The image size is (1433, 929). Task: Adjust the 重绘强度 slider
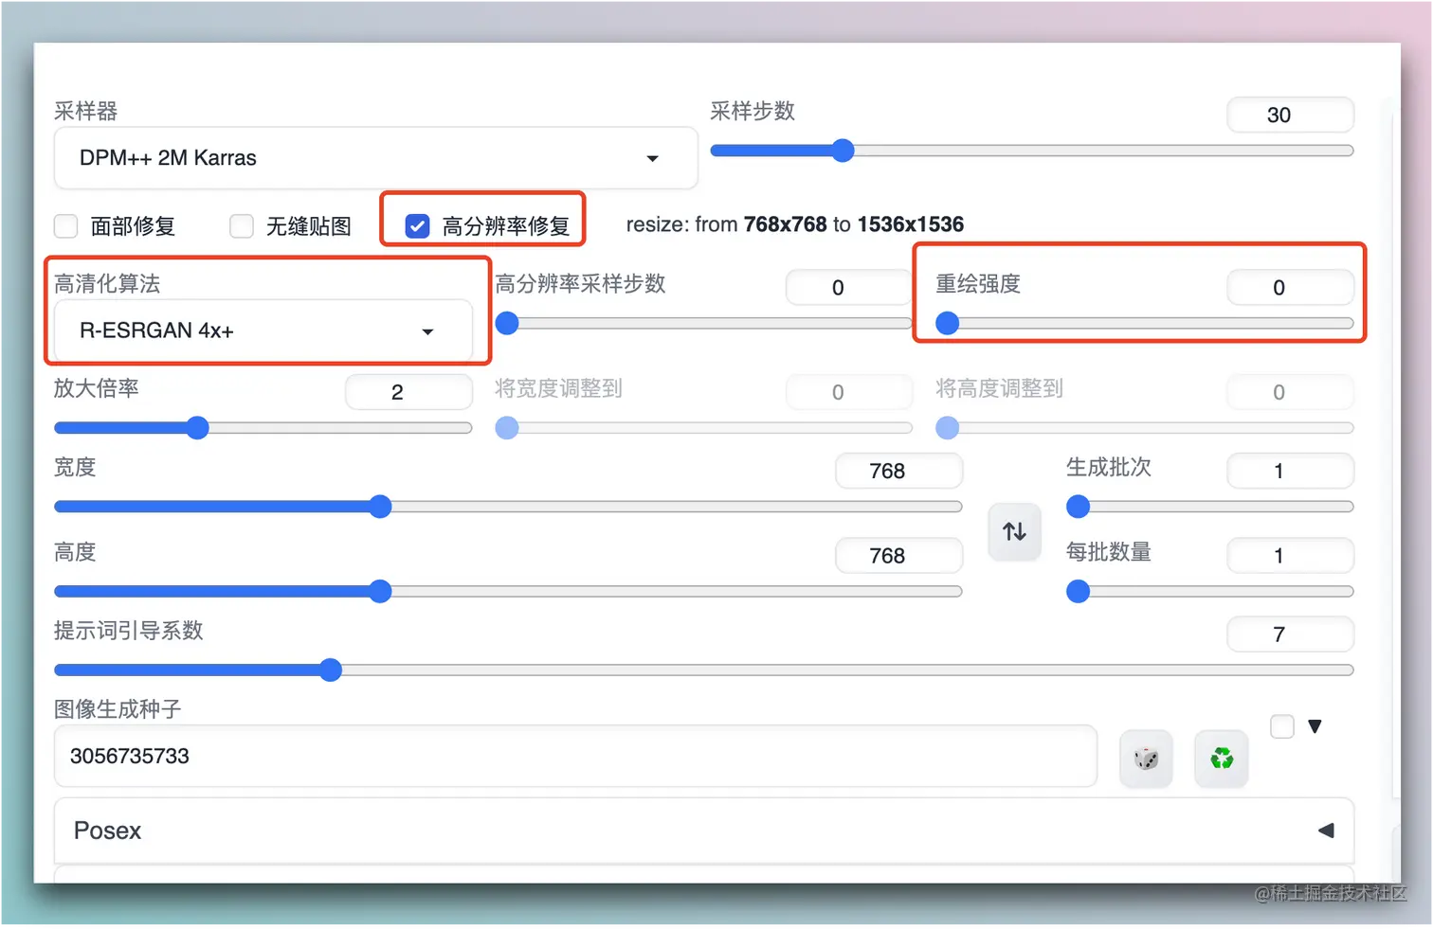point(1145,324)
